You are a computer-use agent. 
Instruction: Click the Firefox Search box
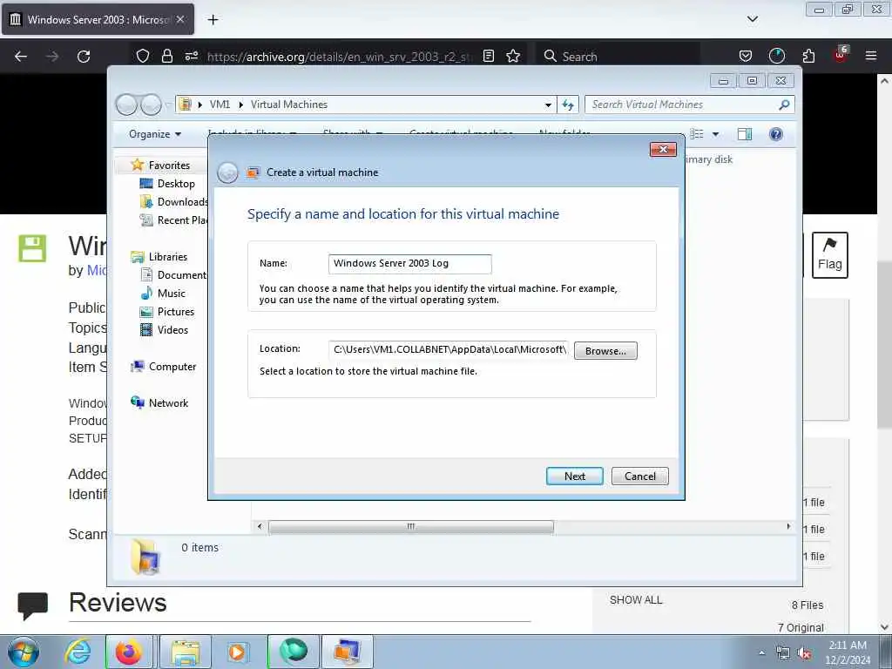(618, 57)
